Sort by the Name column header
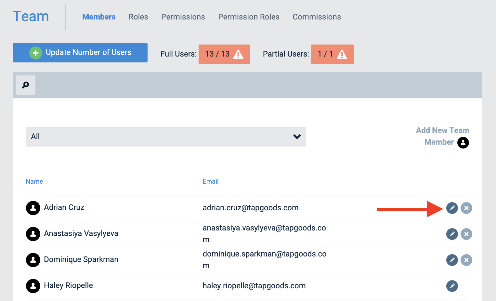The image size is (496, 301). pyautogui.click(x=34, y=181)
